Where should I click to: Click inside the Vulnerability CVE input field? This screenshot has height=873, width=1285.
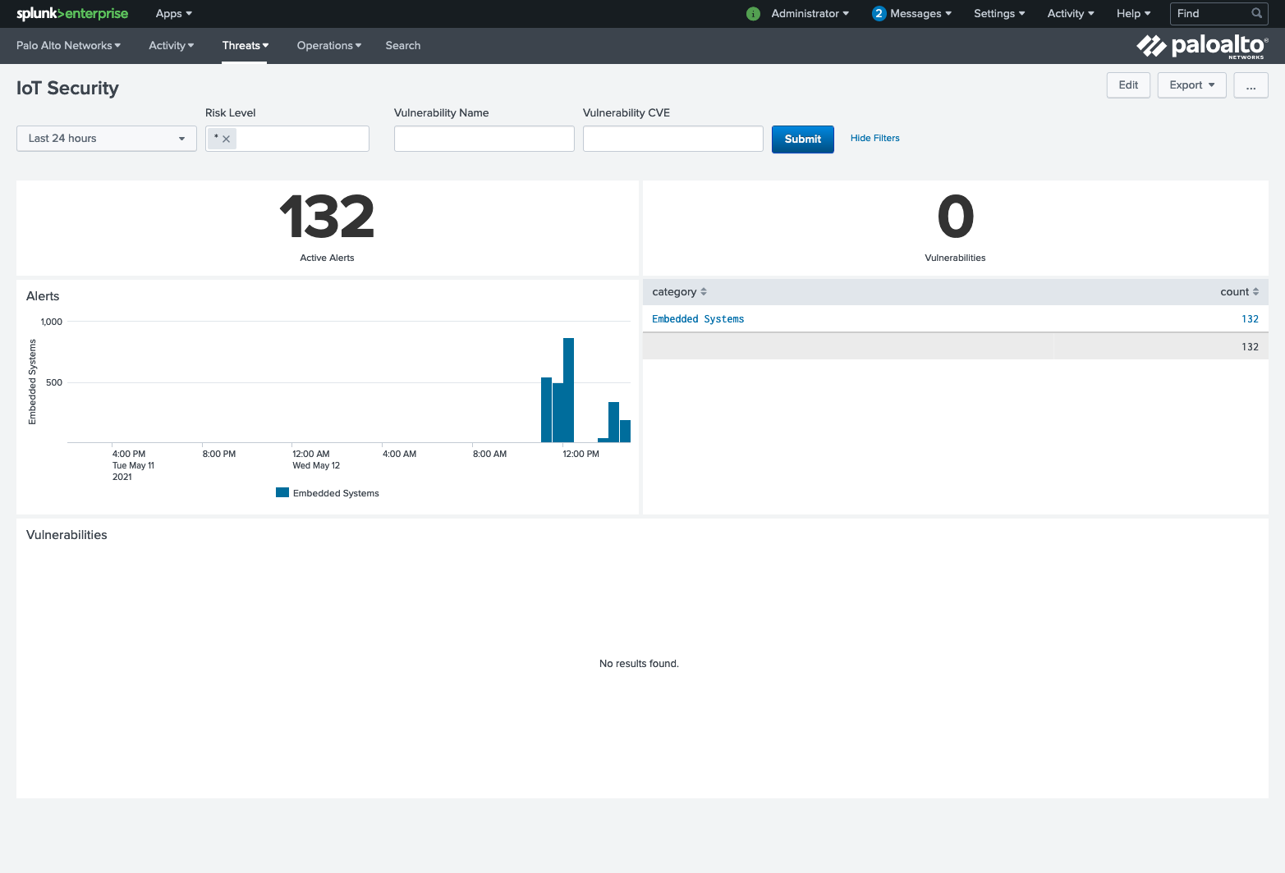click(x=672, y=138)
